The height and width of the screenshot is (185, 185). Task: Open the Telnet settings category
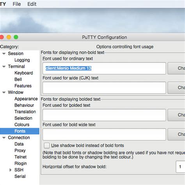coord(20,157)
